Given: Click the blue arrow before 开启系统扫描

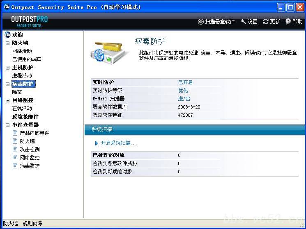Looking at the screenshot, I should [97, 143].
